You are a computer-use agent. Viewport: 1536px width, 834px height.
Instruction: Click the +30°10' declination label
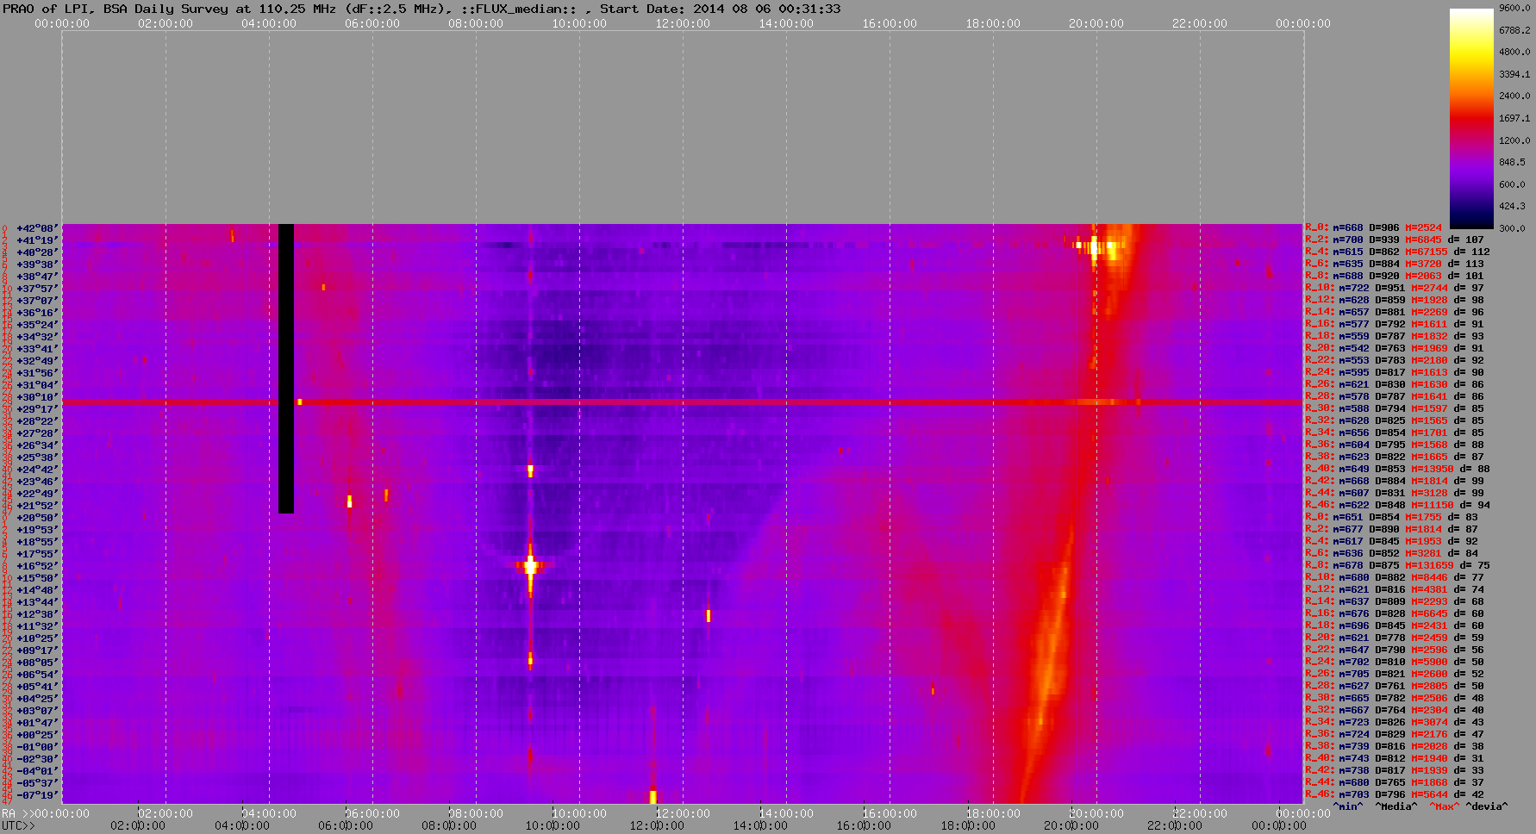(37, 397)
